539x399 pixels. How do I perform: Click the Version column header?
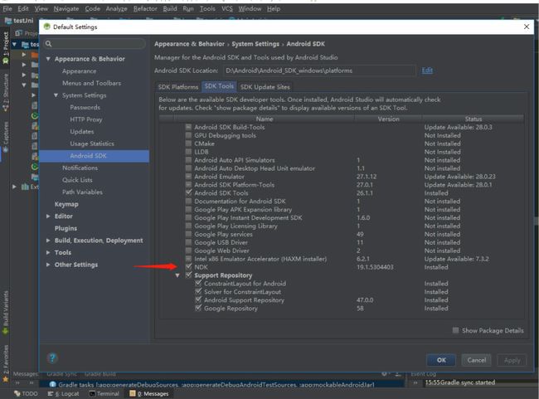(x=388, y=119)
